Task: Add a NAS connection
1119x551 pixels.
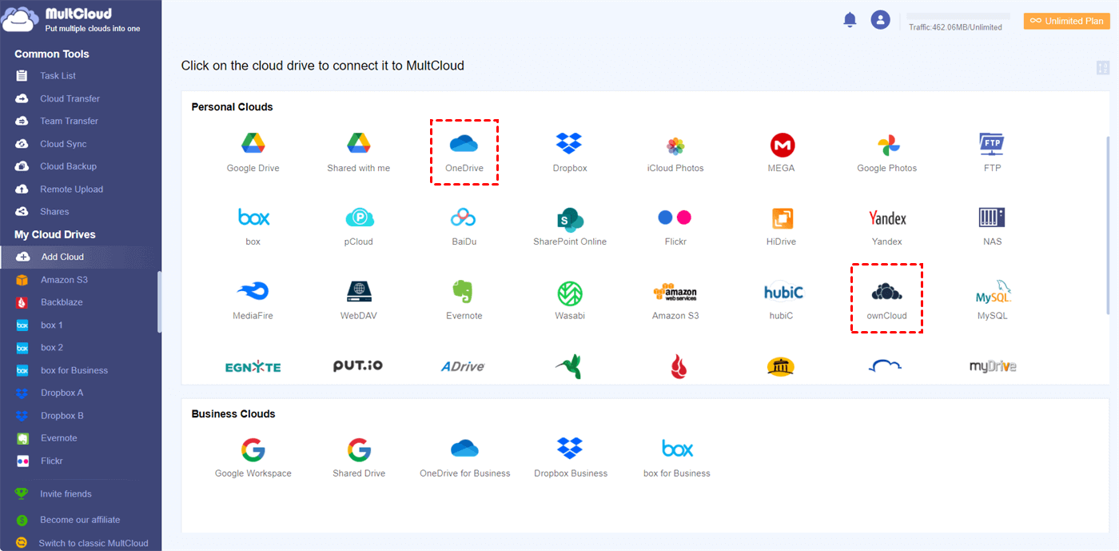Action: click(x=992, y=226)
